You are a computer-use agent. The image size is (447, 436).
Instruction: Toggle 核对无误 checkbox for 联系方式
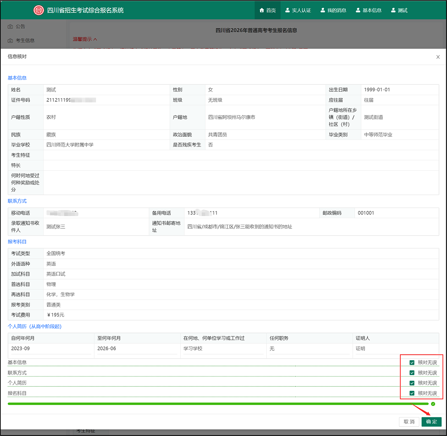click(x=412, y=373)
